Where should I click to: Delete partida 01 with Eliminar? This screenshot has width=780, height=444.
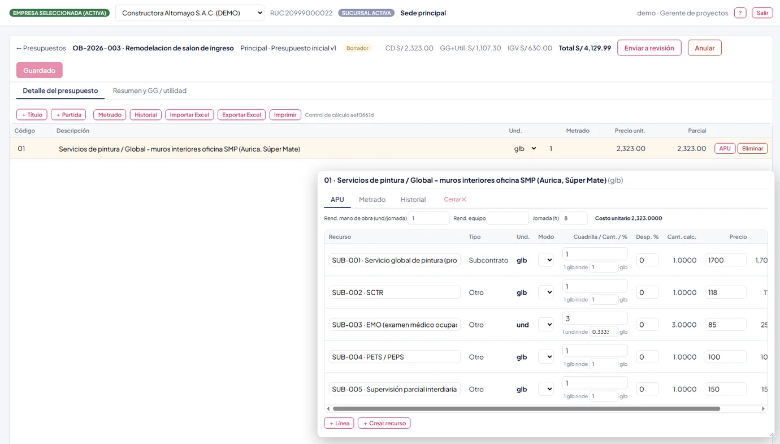[x=752, y=149]
